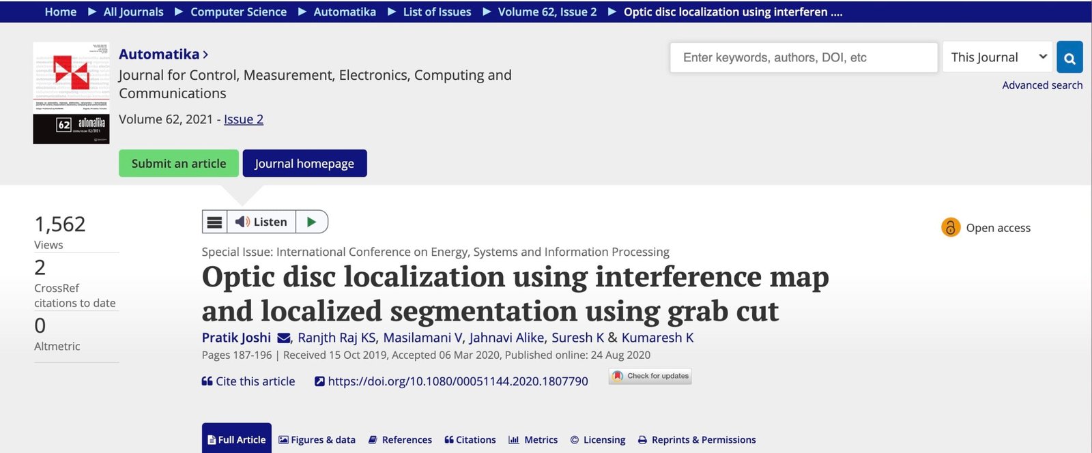The width and height of the screenshot is (1092, 453).
Task: Click the Submit an article button
Action: tap(179, 163)
